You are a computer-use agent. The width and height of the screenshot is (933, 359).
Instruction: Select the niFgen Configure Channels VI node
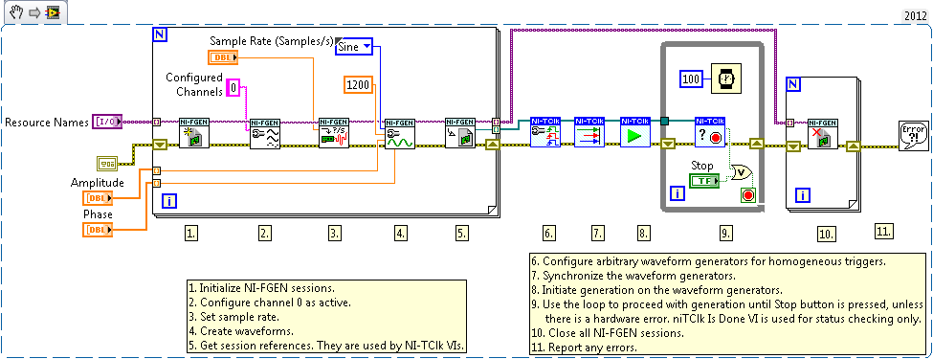coord(264,133)
